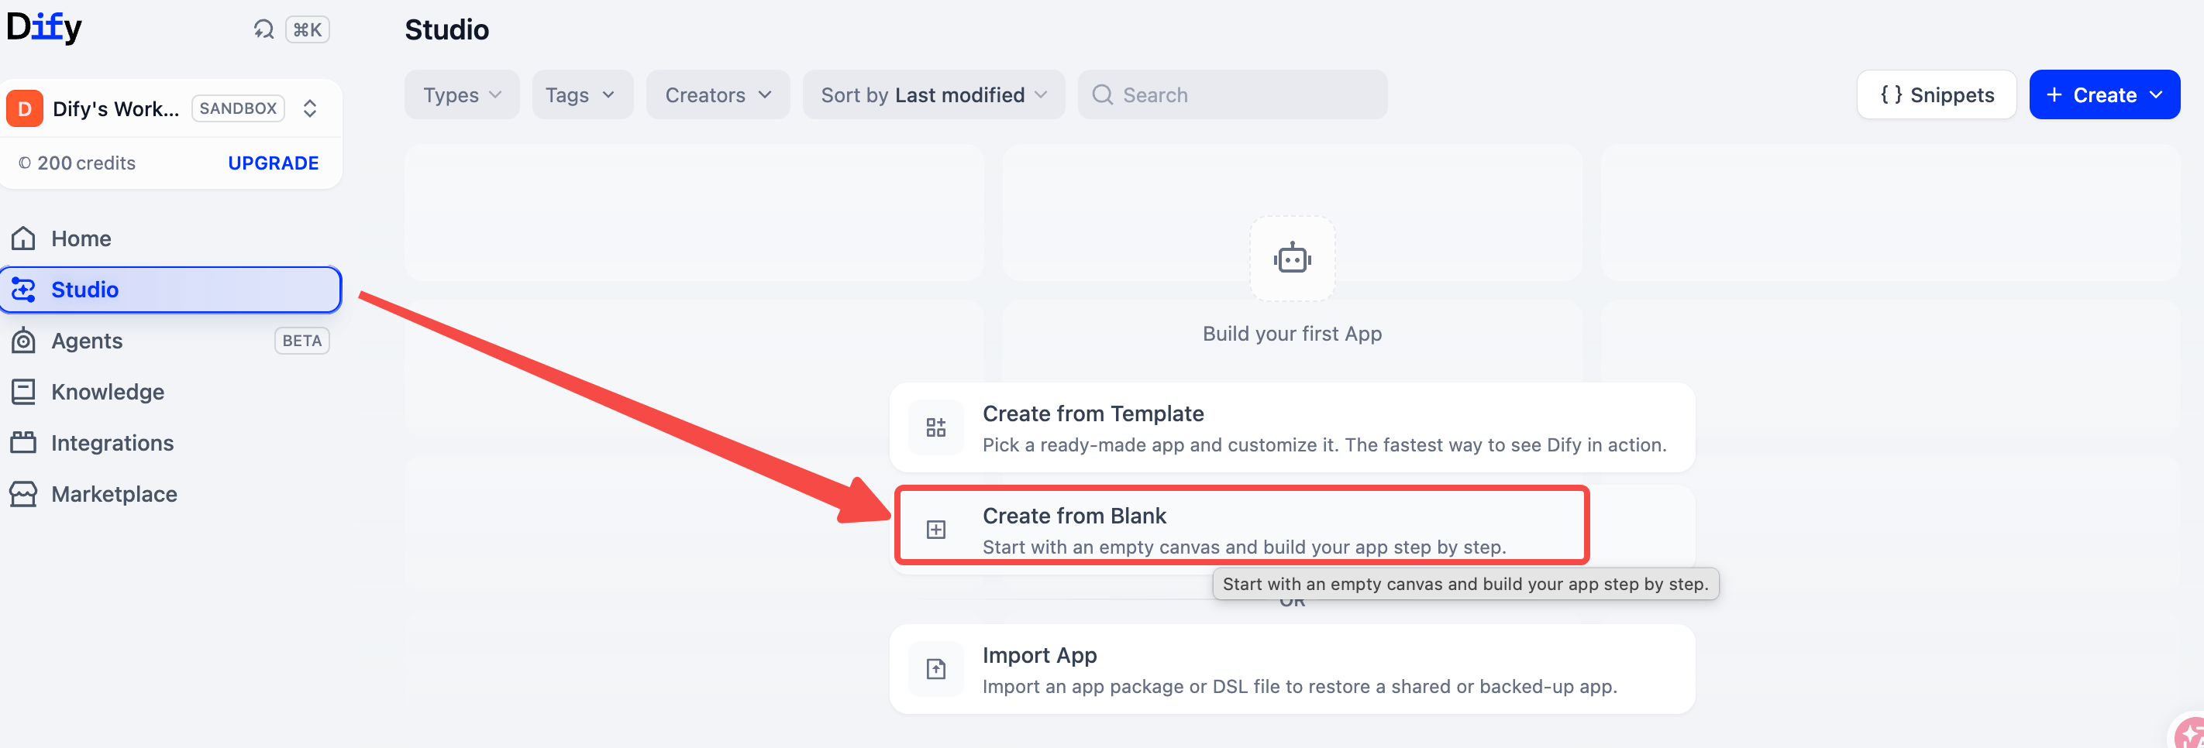Click the Marketplace store icon
The image size is (2204, 748).
23,494
